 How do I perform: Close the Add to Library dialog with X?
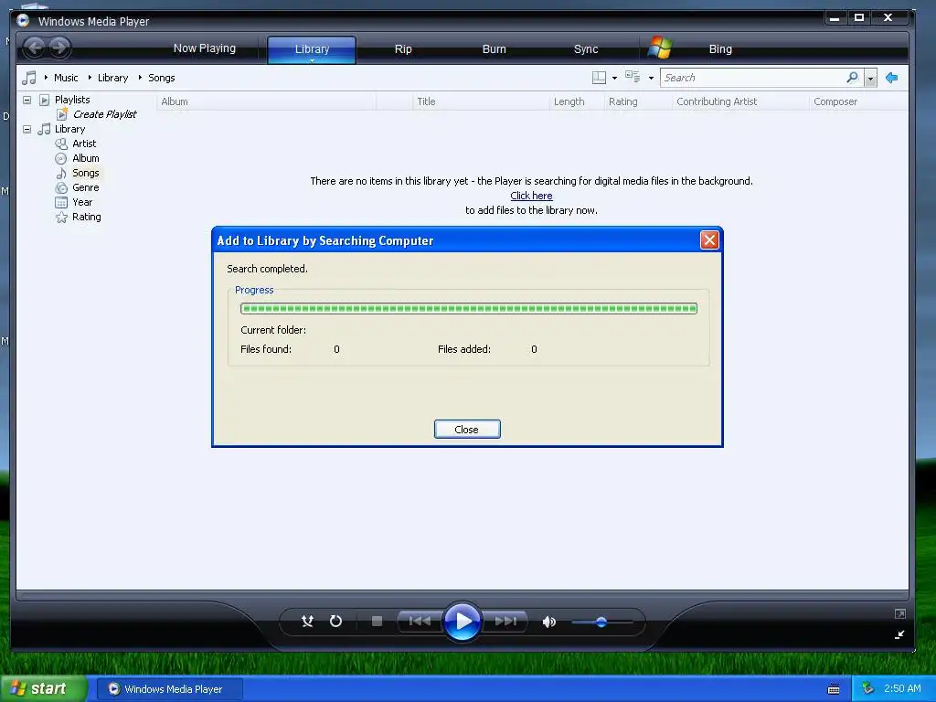coord(709,240)
